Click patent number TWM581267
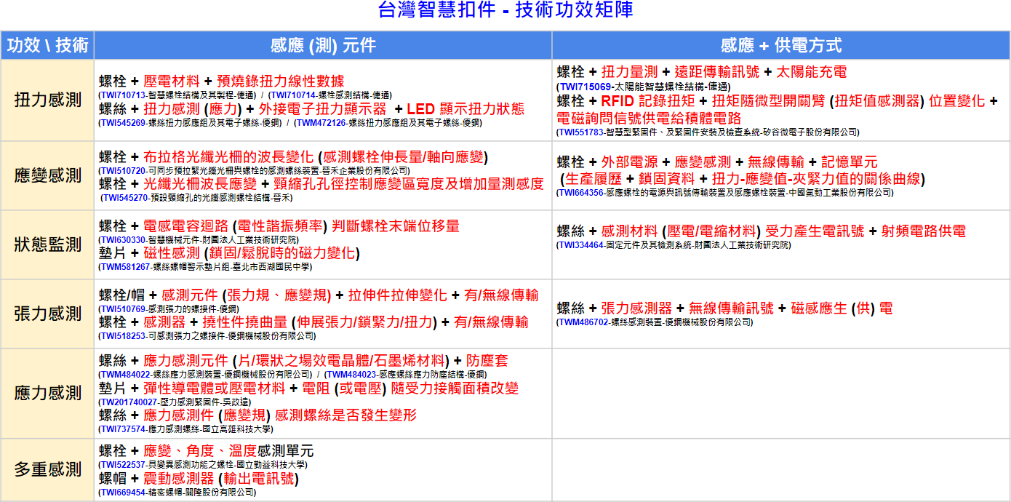This screenshot has width=1011, height=502. 124,267
